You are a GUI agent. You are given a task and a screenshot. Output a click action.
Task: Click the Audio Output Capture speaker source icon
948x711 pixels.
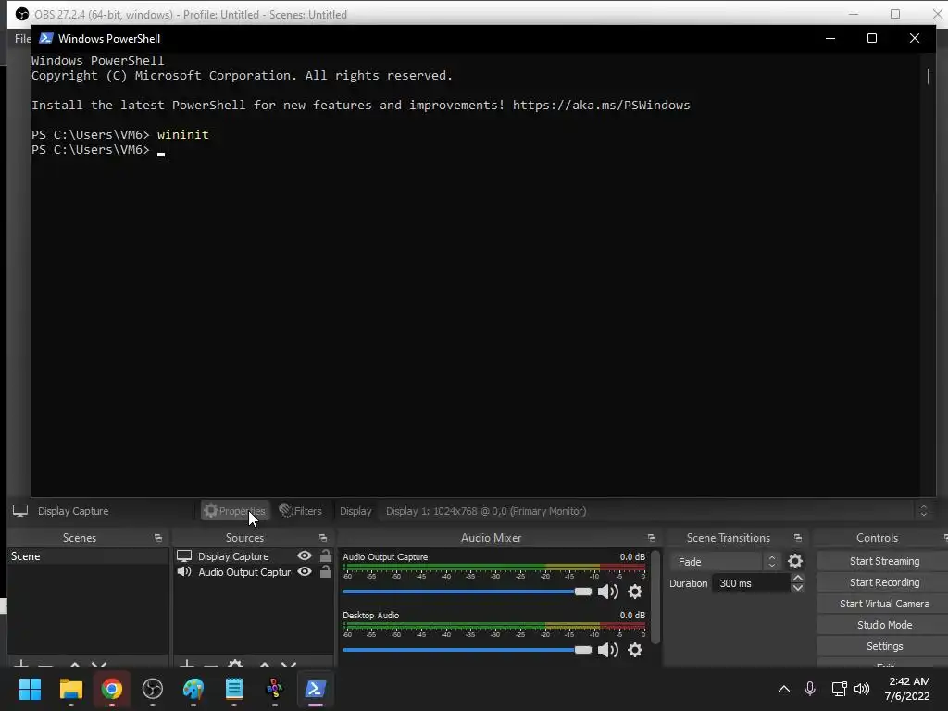click(184, 571)
